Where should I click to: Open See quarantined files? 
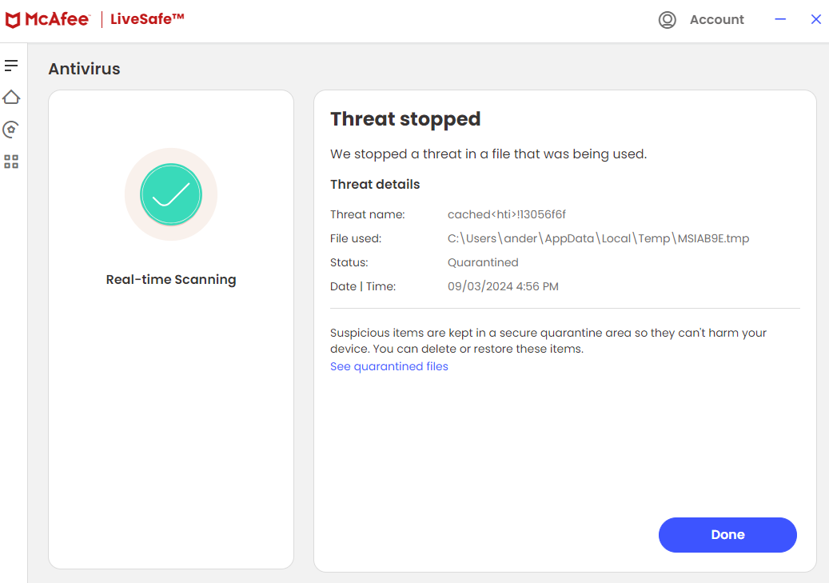click(389, 365)
